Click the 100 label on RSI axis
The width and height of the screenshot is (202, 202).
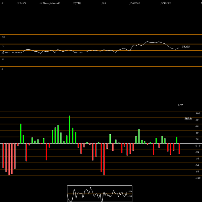(x=4, y=37)
